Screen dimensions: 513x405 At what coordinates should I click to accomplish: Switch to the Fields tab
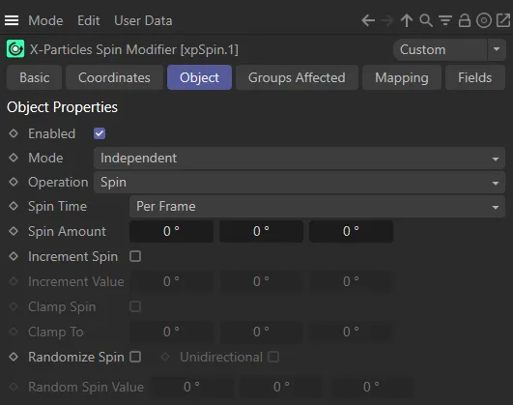coord(475,77)
